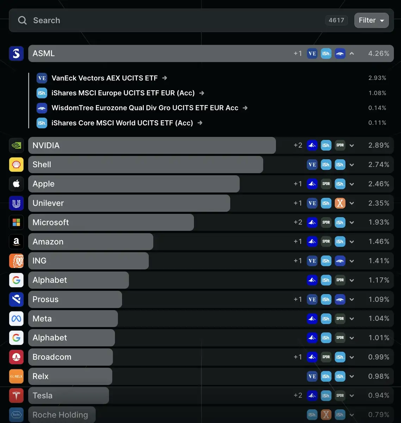
Task: Expand the Microsoft row chevron
Action: point(352,222)
